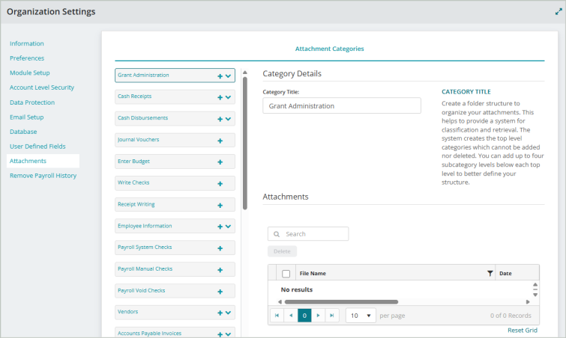Expand the Grant Administration category chevron
The height and width of the screenshot is (338, 566).
click(x=228, y=76)
